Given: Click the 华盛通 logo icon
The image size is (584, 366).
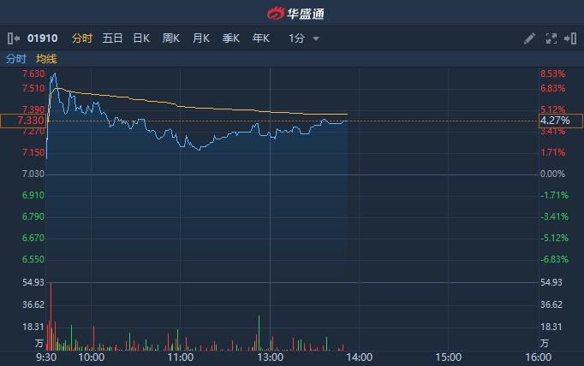Looking at the screenshot, I should tap(275, 13).
